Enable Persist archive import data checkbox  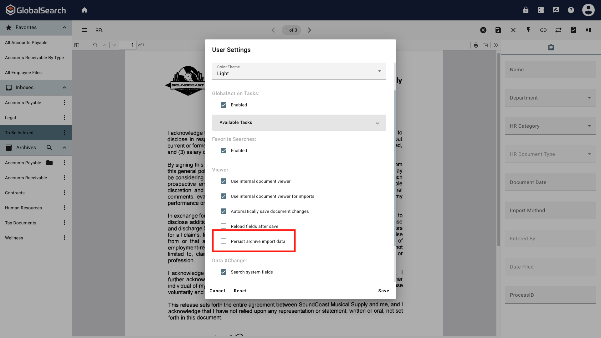[x=223, y=241]
